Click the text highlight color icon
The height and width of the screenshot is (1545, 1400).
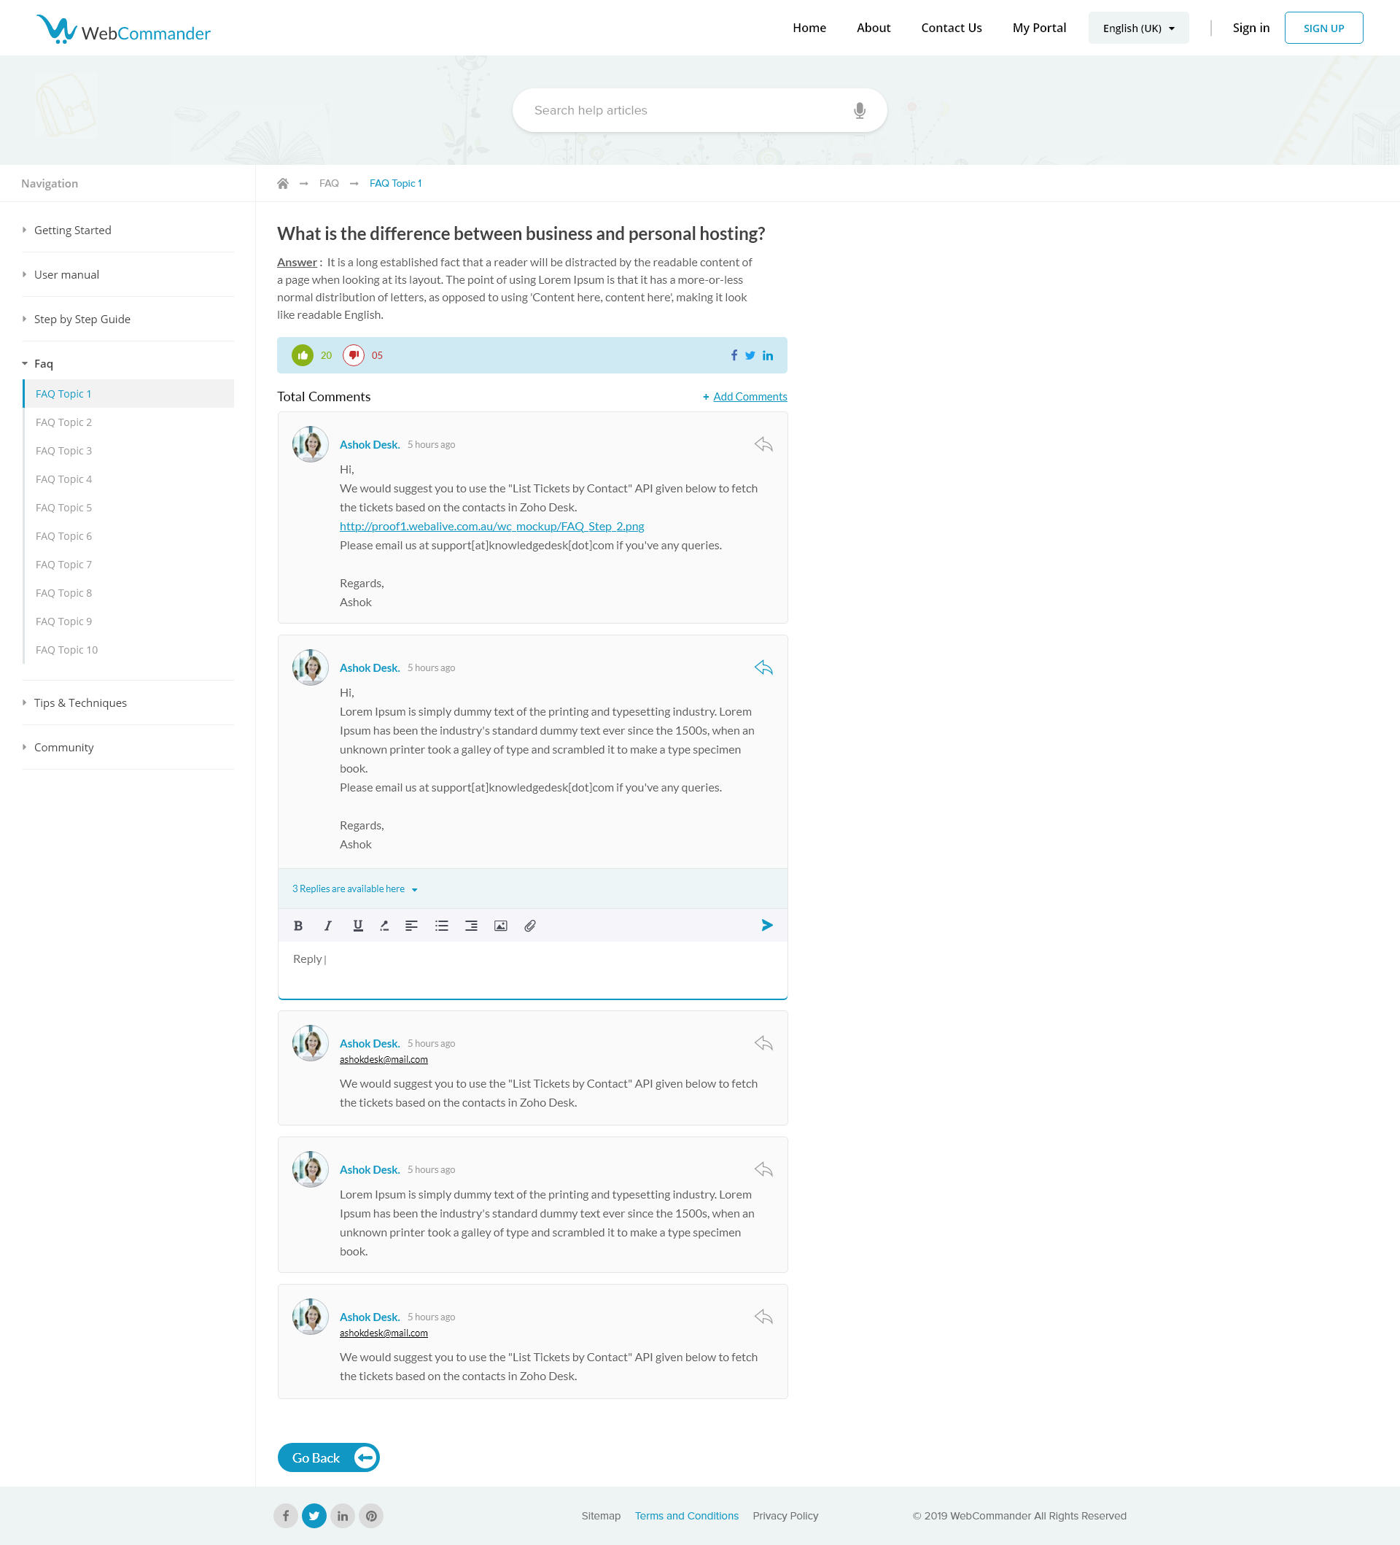(384, 926)
